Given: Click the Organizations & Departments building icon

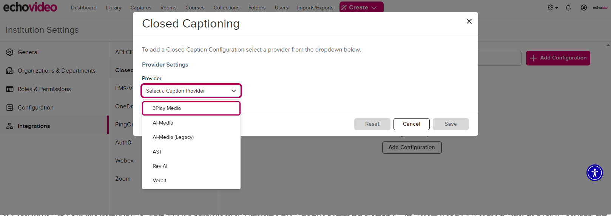Looking at the screenshot, I should [10, 71].
